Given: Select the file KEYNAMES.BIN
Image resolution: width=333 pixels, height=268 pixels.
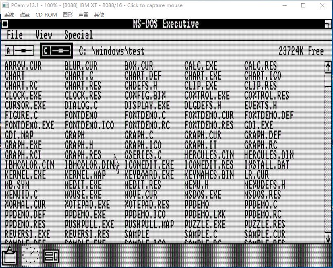Looking at the screenshot, I should (x=209, y=175).
